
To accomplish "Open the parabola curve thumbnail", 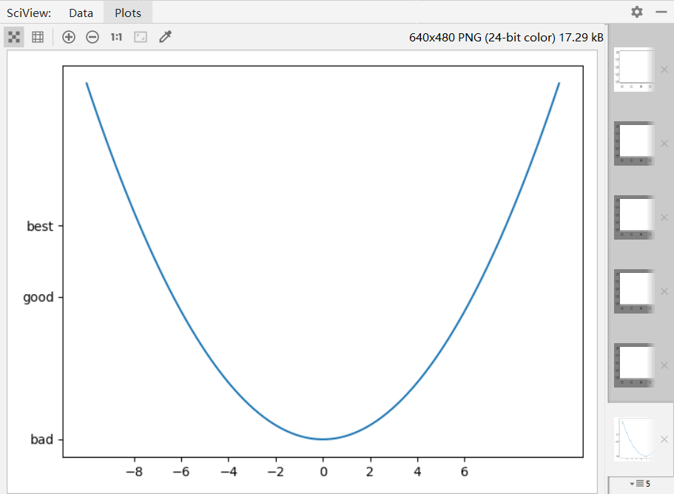I will click(x=633, y=439).
